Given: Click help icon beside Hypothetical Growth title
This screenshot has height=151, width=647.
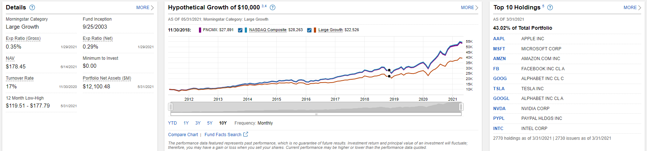Looking at the screenshot, I should 272,8.
